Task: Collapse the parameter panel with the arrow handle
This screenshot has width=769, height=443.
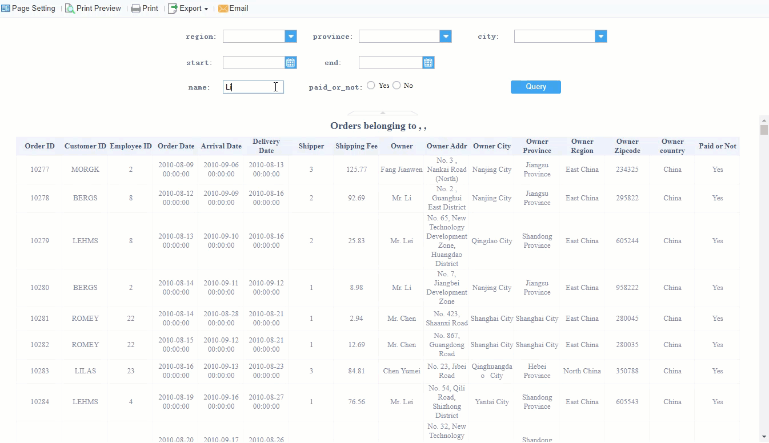Action: (x=382, y=112)
